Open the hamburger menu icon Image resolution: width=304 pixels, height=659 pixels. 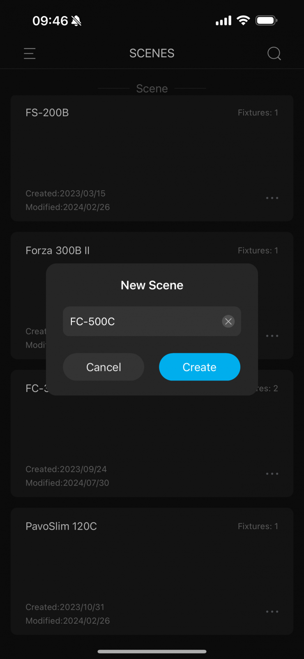pos(30,53)
